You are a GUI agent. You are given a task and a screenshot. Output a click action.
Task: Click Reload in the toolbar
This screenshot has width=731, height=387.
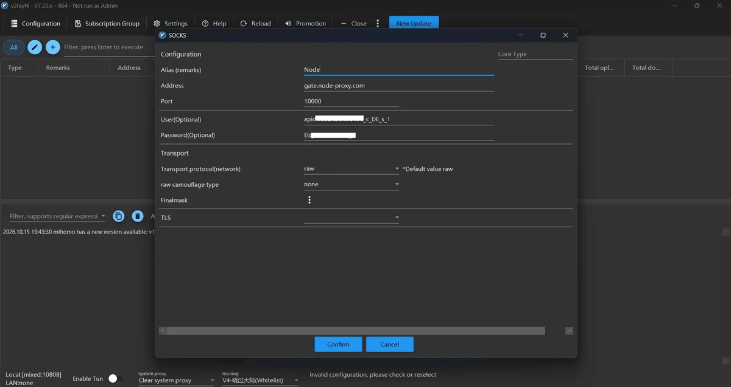[255, 24]
